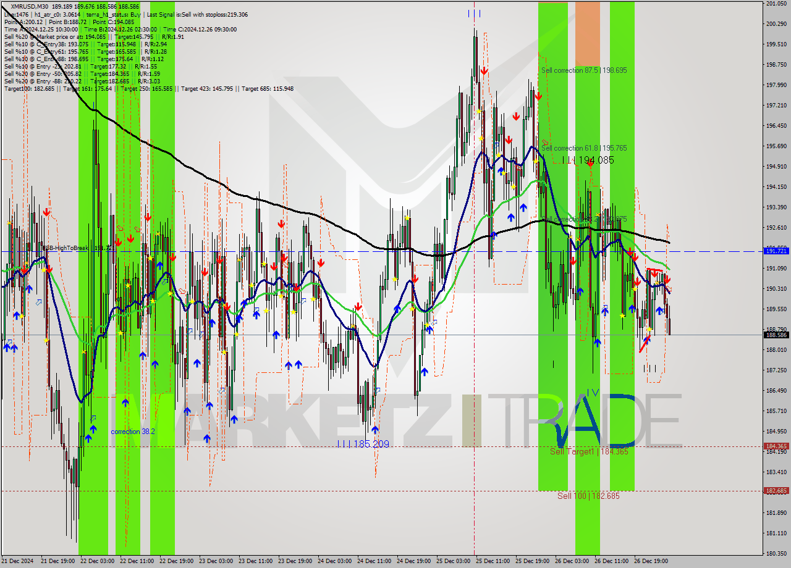Click the red 182.685 price tag on axis
This screenshot has height=568, width=791.
coord(776,491)
